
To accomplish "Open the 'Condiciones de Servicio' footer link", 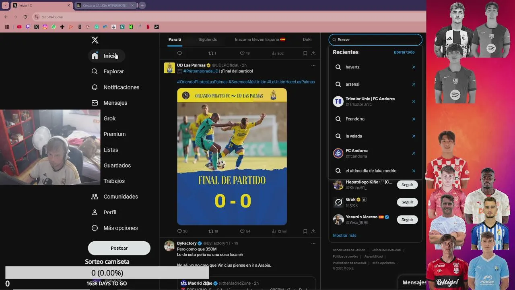I will pyautogui.click(x=349, y=250).
